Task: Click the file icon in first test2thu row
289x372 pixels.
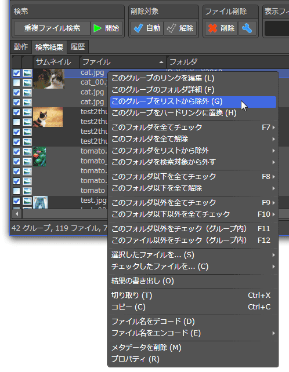Action: click(x=27, y=112)
